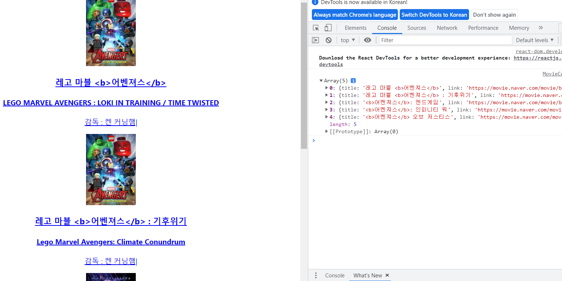Select the Console tab
Screen dimensions: 562x281
coord(387,28)
